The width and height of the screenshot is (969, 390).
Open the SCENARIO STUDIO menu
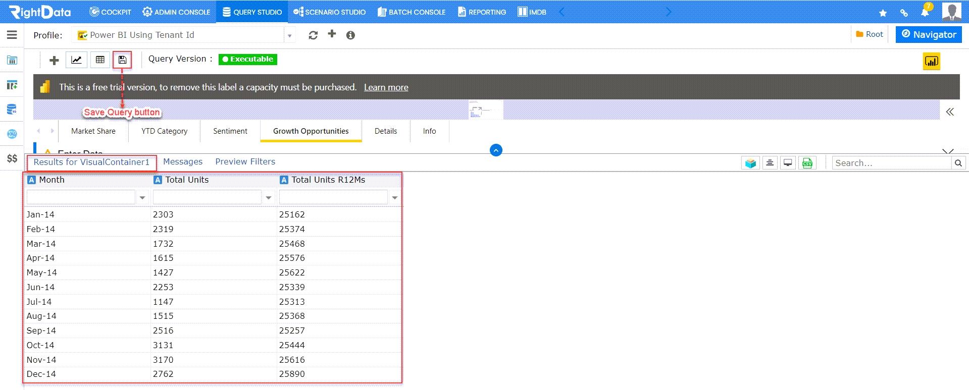pyautogui.click(x=329, y=12)
